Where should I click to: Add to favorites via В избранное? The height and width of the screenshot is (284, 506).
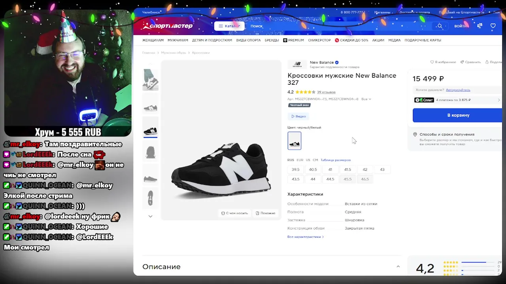point(443,62)
